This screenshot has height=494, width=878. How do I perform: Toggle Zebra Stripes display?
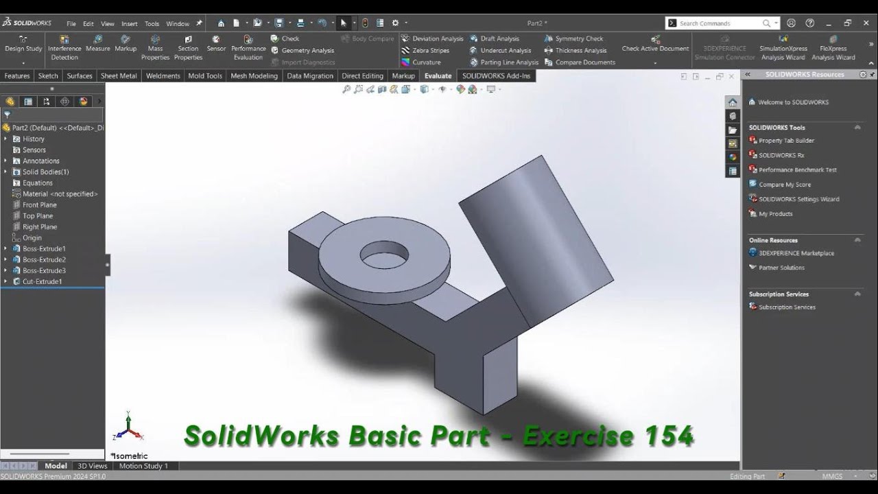(425, 50)
